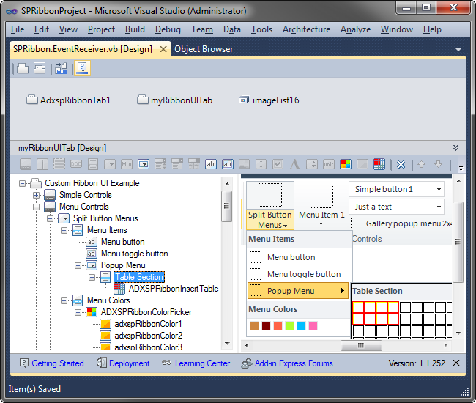
Task: Collapse the Table Section tree node
Action: tap(92, 277)
